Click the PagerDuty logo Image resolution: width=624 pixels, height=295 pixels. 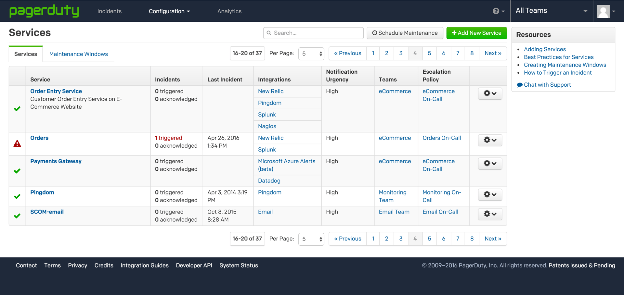[x=44, y=11]
